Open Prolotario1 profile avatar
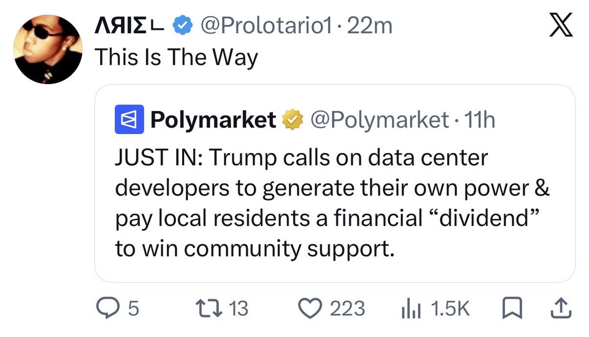The image size is (589, 337). coord(48,50)
